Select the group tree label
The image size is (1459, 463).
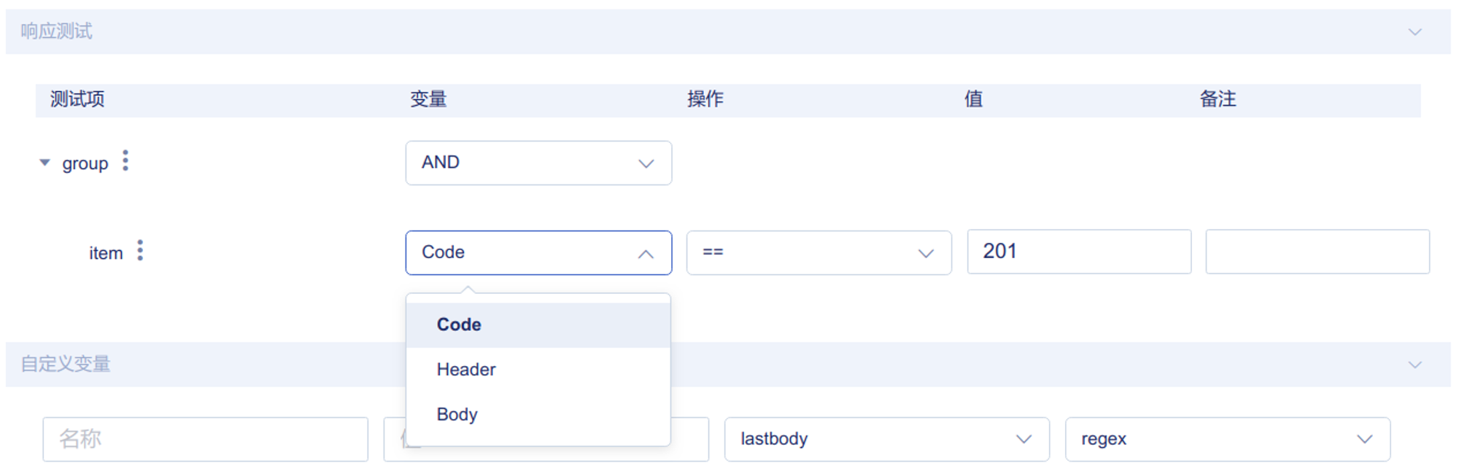coord(85,163)
